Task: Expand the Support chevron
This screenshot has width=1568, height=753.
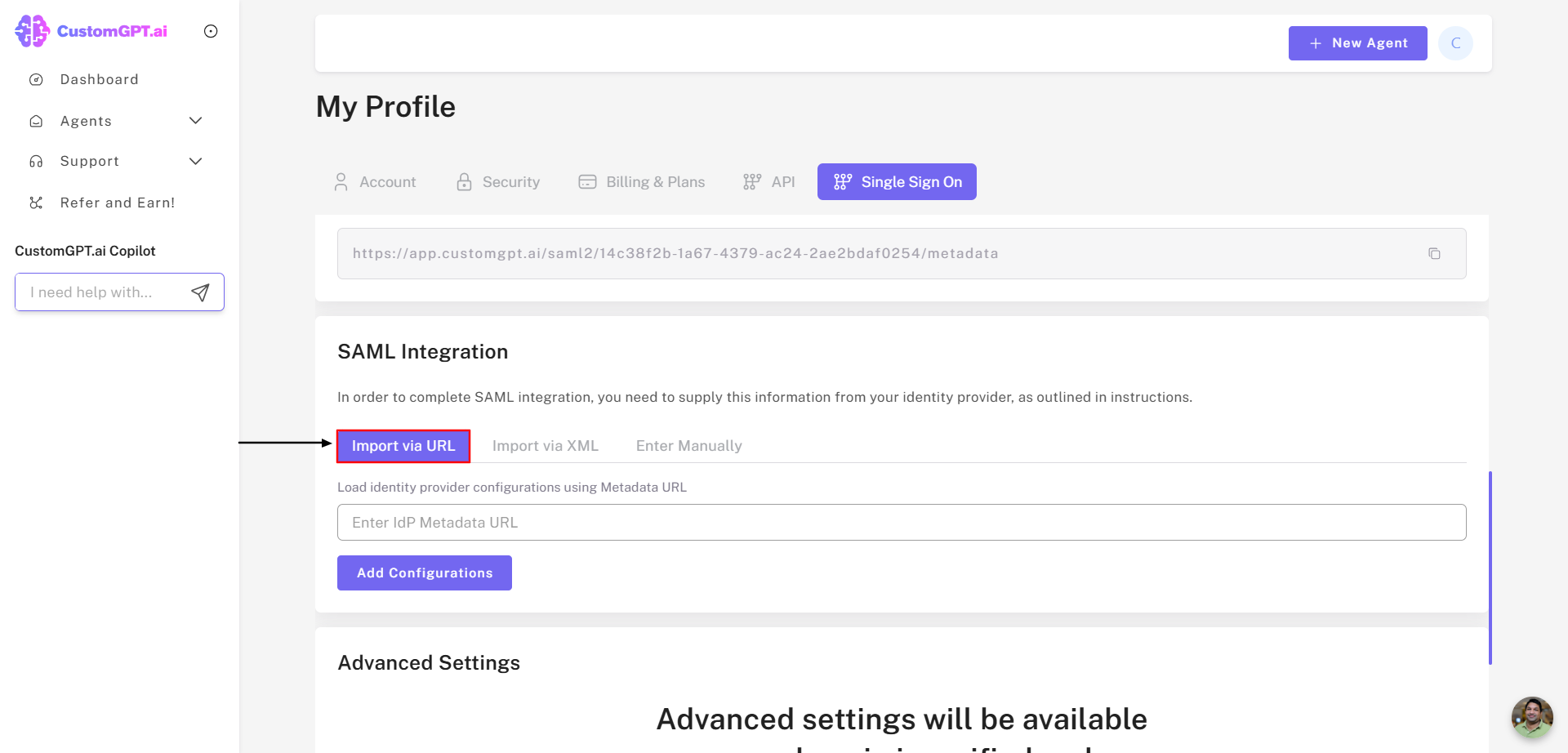Action: (x=196, y=161)
